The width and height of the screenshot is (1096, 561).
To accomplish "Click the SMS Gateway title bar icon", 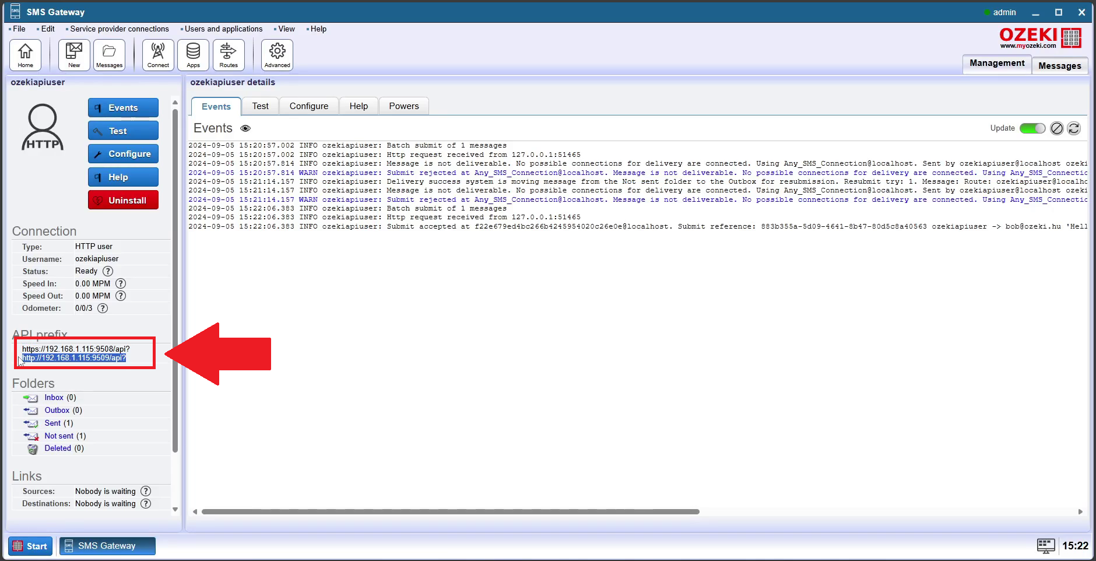I will (x=15, y=12).
